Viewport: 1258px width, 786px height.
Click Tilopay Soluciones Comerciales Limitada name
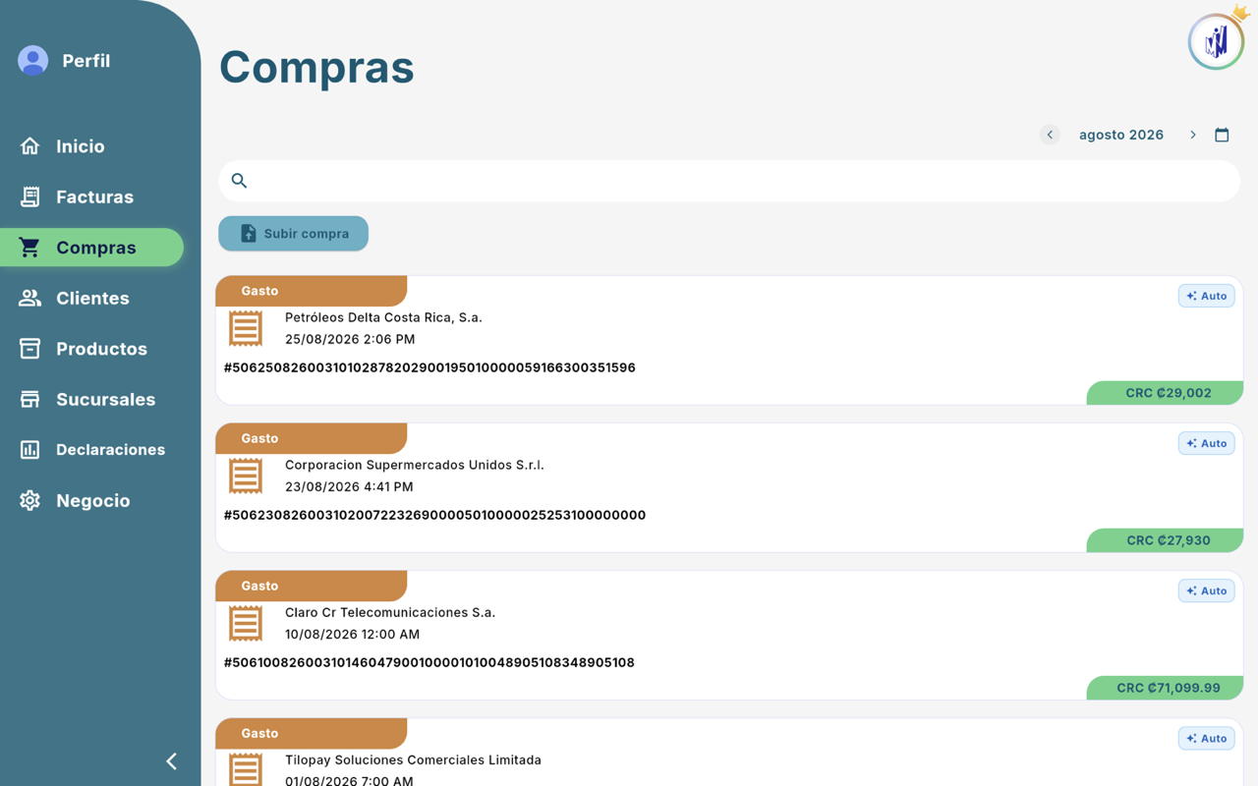413,759
